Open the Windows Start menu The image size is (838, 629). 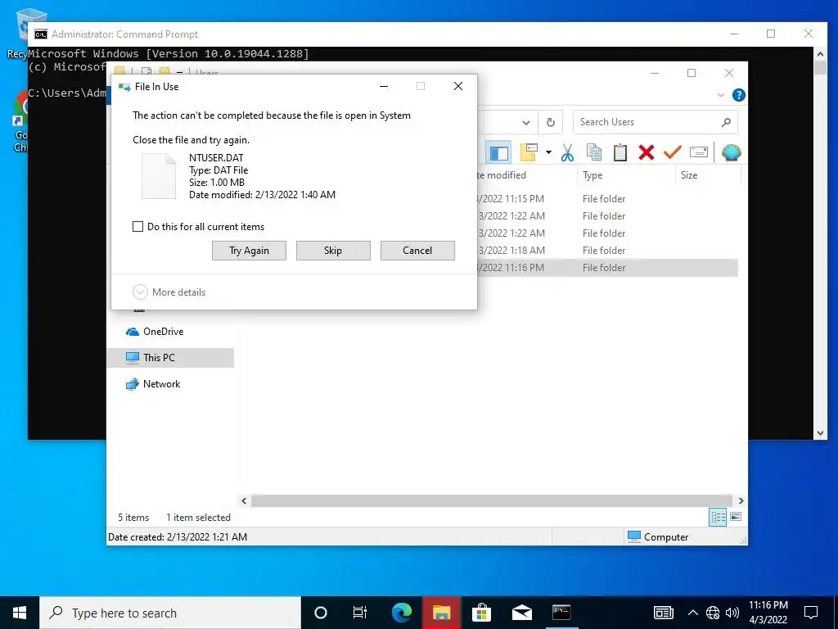coord(20,613)
